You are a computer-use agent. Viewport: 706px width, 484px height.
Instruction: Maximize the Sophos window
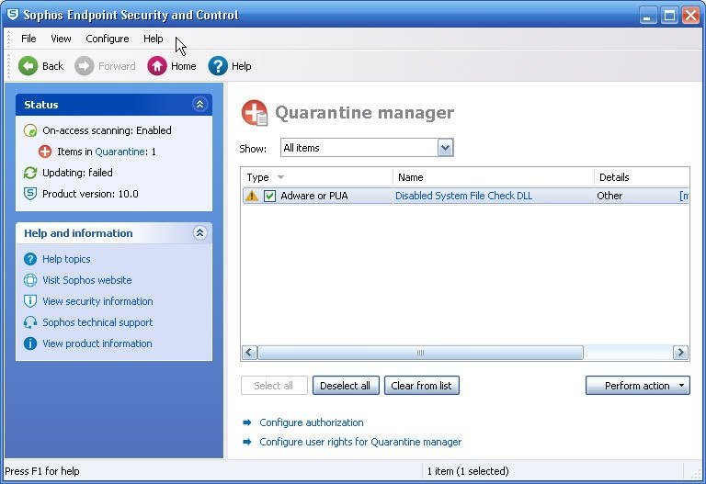point(669,16)
